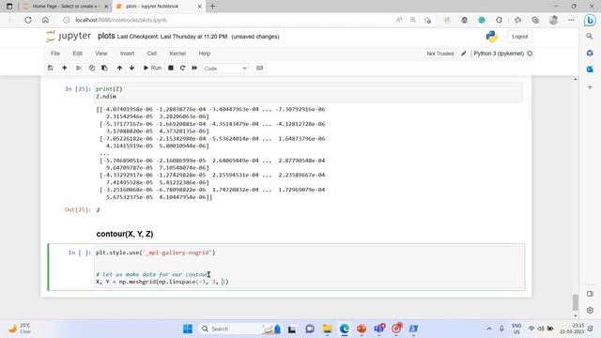Image resolution: width=601 pixels, height=338 pixels.
Task: Restart the kernel icon
Action: (x=182, y=68)
